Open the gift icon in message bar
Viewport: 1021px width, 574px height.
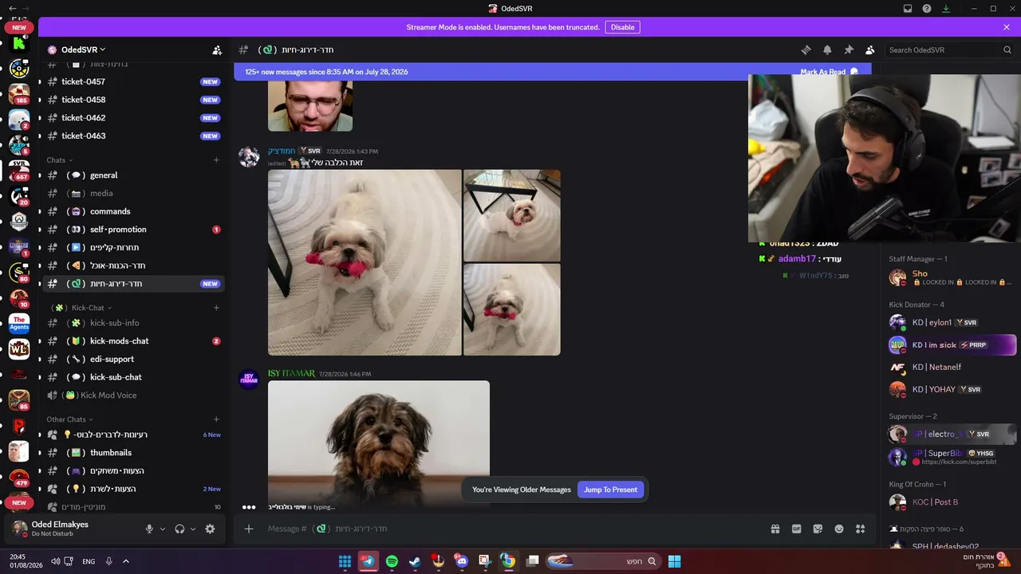[775, 529]
